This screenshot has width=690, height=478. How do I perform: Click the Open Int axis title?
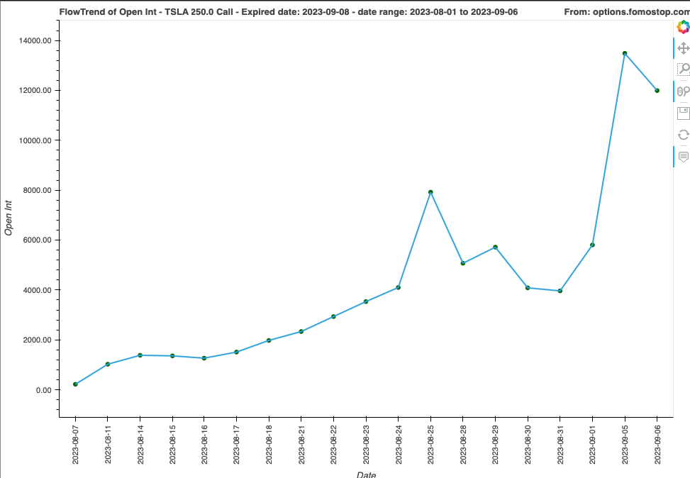pyautogui.click(x=9, y=218)
